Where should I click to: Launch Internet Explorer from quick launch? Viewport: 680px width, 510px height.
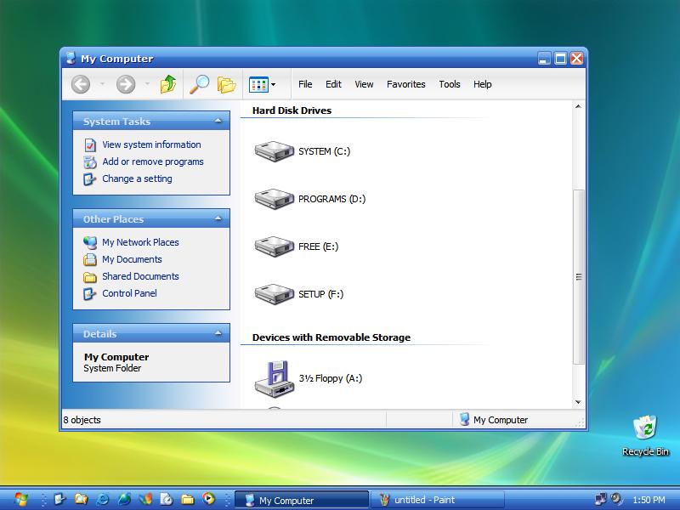[102, 500]
